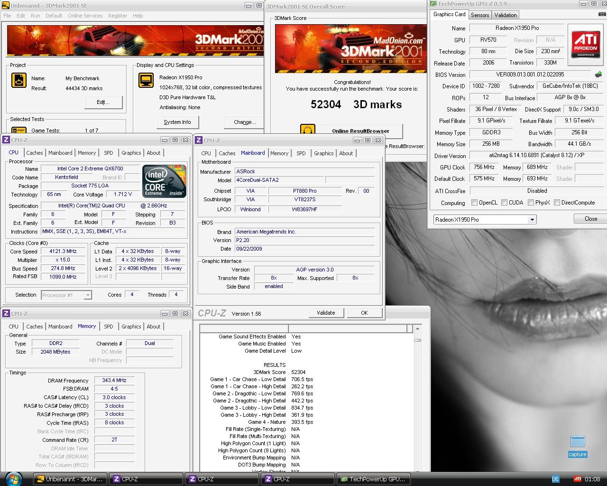
Task: Click the BIOS Version field in GPU-Z
Action: click(530, 75)
